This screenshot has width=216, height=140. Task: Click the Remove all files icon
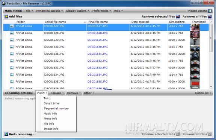(210, 16)
